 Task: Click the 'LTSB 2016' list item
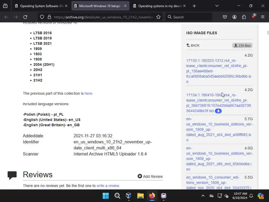pos(43,33)
